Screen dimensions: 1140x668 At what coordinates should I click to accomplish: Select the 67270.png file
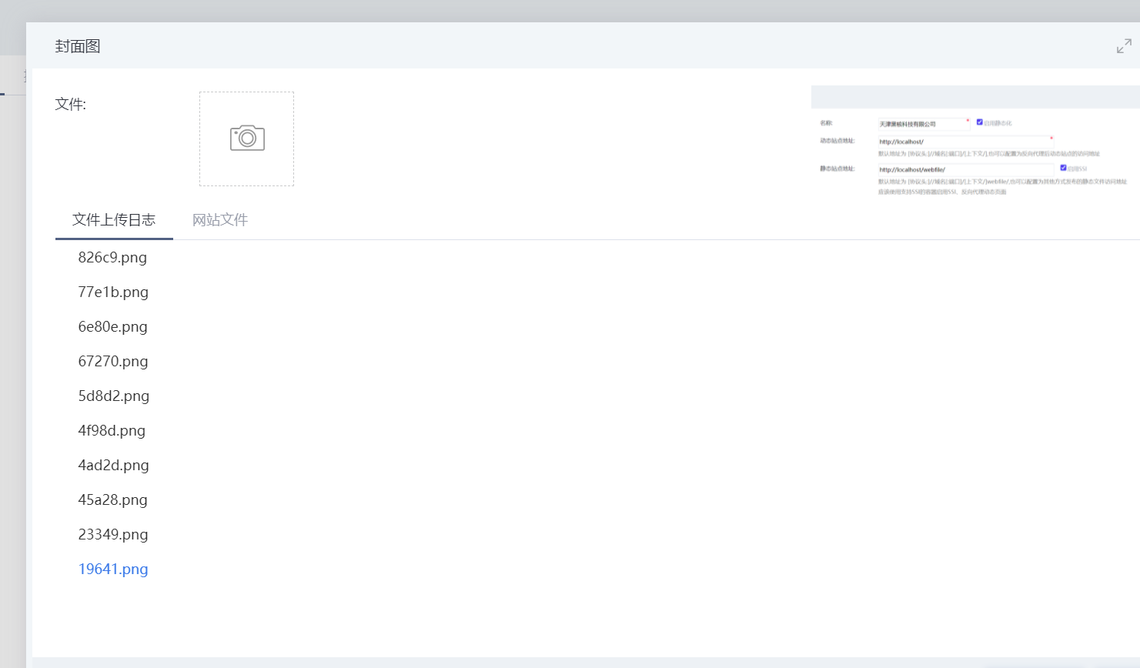coord(113,362)
